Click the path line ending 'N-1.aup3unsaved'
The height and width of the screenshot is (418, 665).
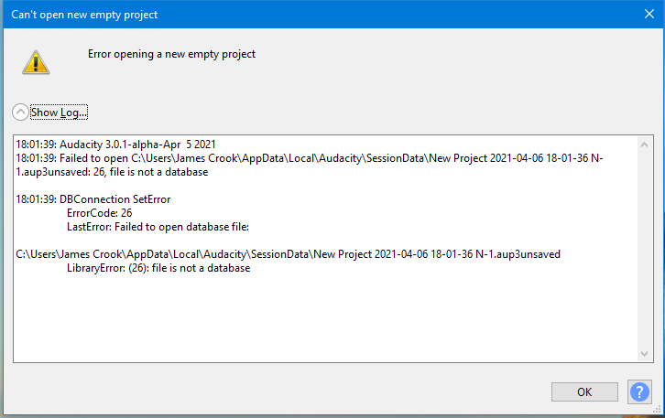(x=288, y=254)
